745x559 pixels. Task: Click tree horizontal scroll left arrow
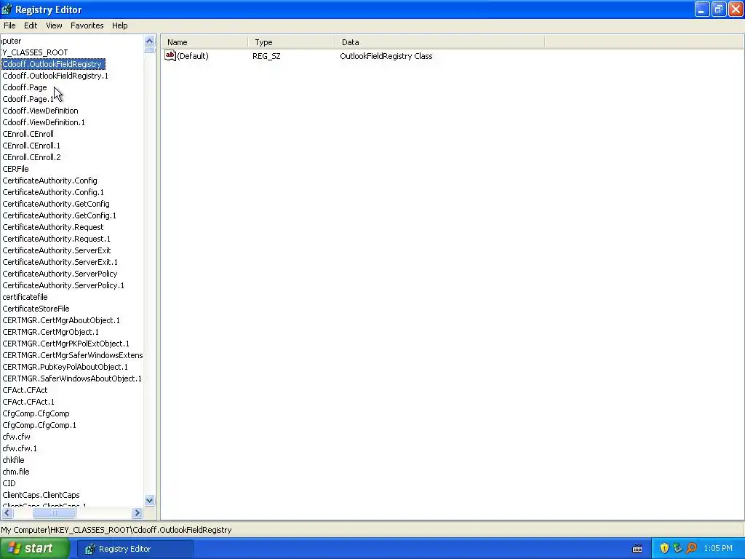(7, 513)
